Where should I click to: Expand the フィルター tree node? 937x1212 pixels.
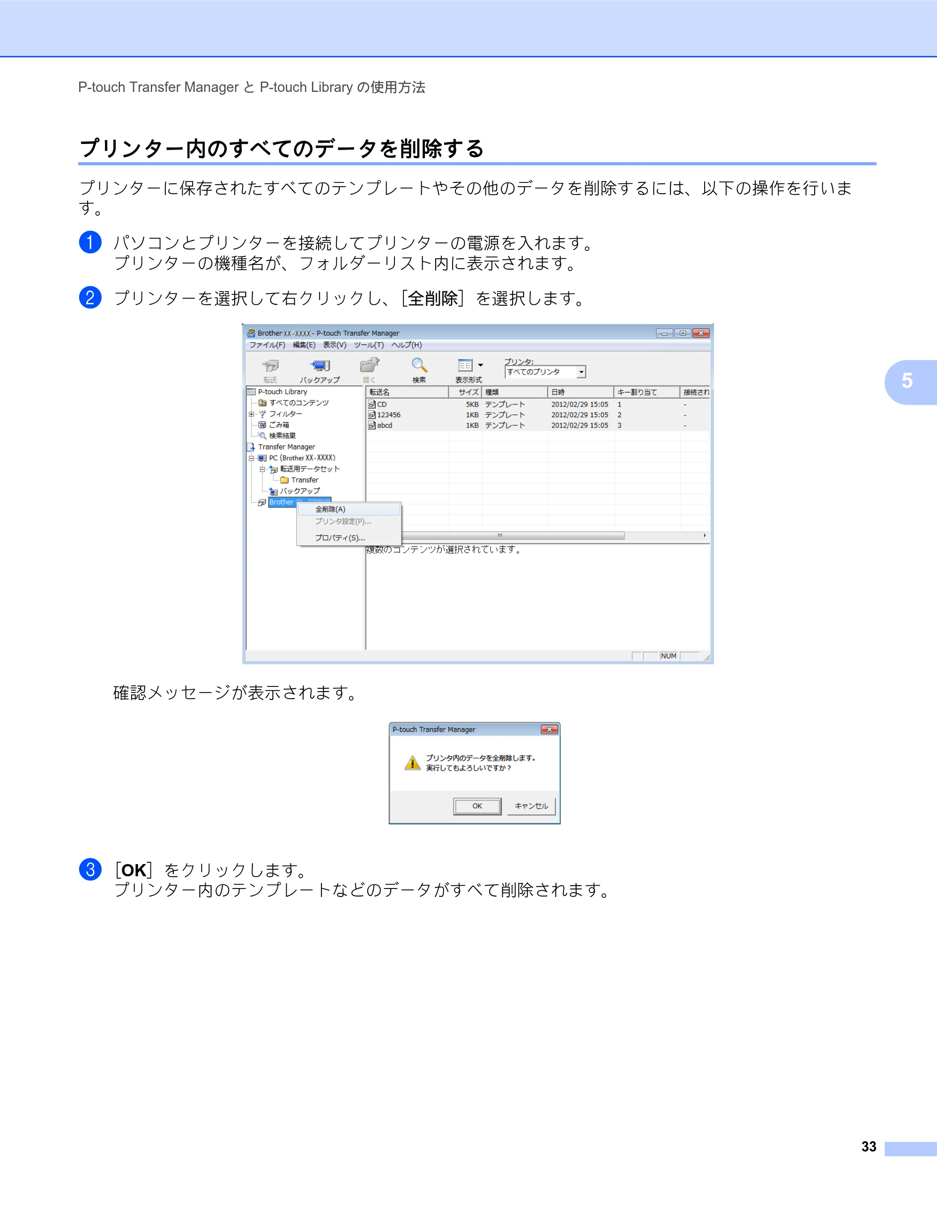click(x=251, y=414)
